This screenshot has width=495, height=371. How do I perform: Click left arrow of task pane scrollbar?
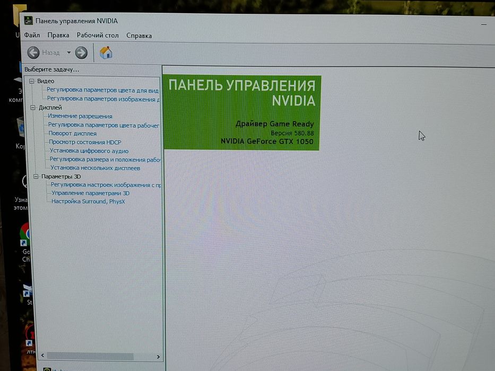[42, 356]
